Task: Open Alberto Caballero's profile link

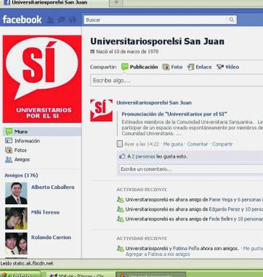Action: point(53,187)
